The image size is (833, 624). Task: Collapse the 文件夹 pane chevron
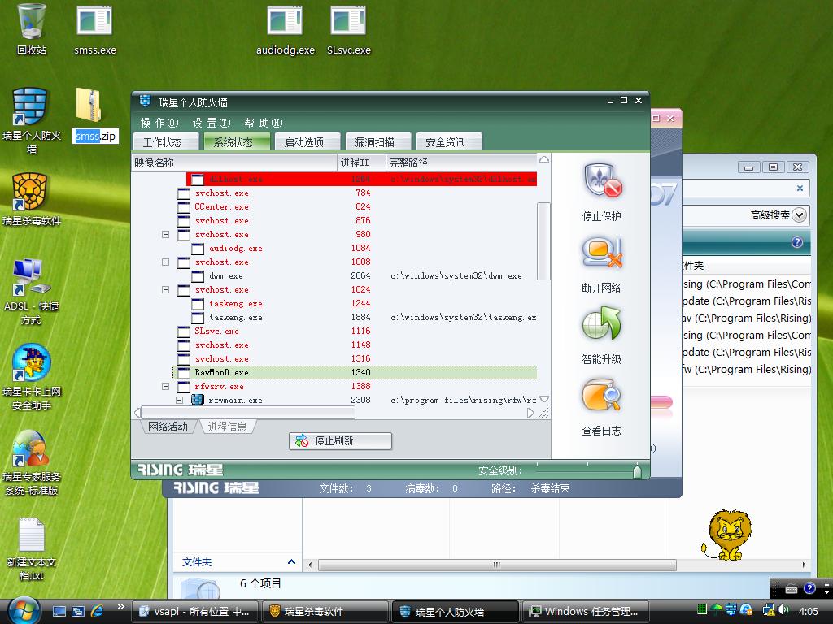point(291,561)
